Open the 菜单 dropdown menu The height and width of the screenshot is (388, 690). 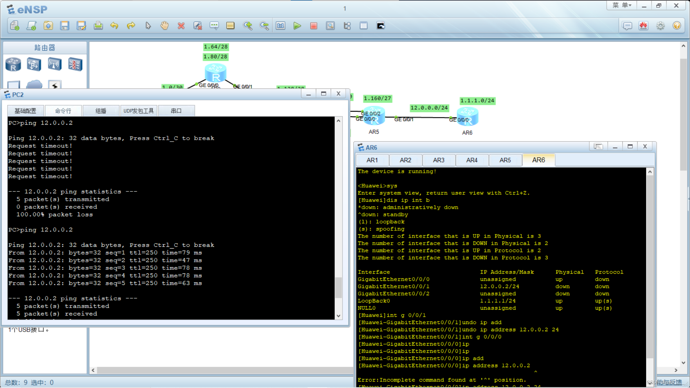pyautogui.click(x=622, y=5)
